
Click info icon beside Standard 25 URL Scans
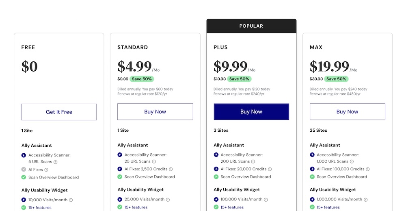click(x=154, y=161)
